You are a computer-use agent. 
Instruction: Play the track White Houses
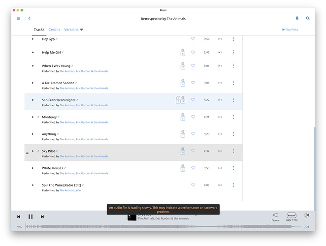pyautogui.click(x=33, y=168)
